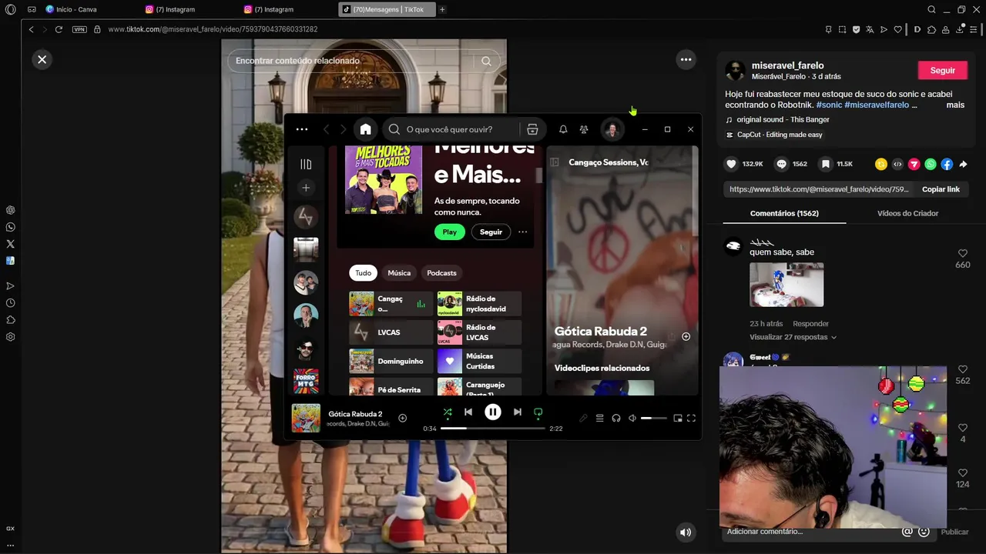
Task: Click the green Play button for playlist
Action: [x=450, y=232]
